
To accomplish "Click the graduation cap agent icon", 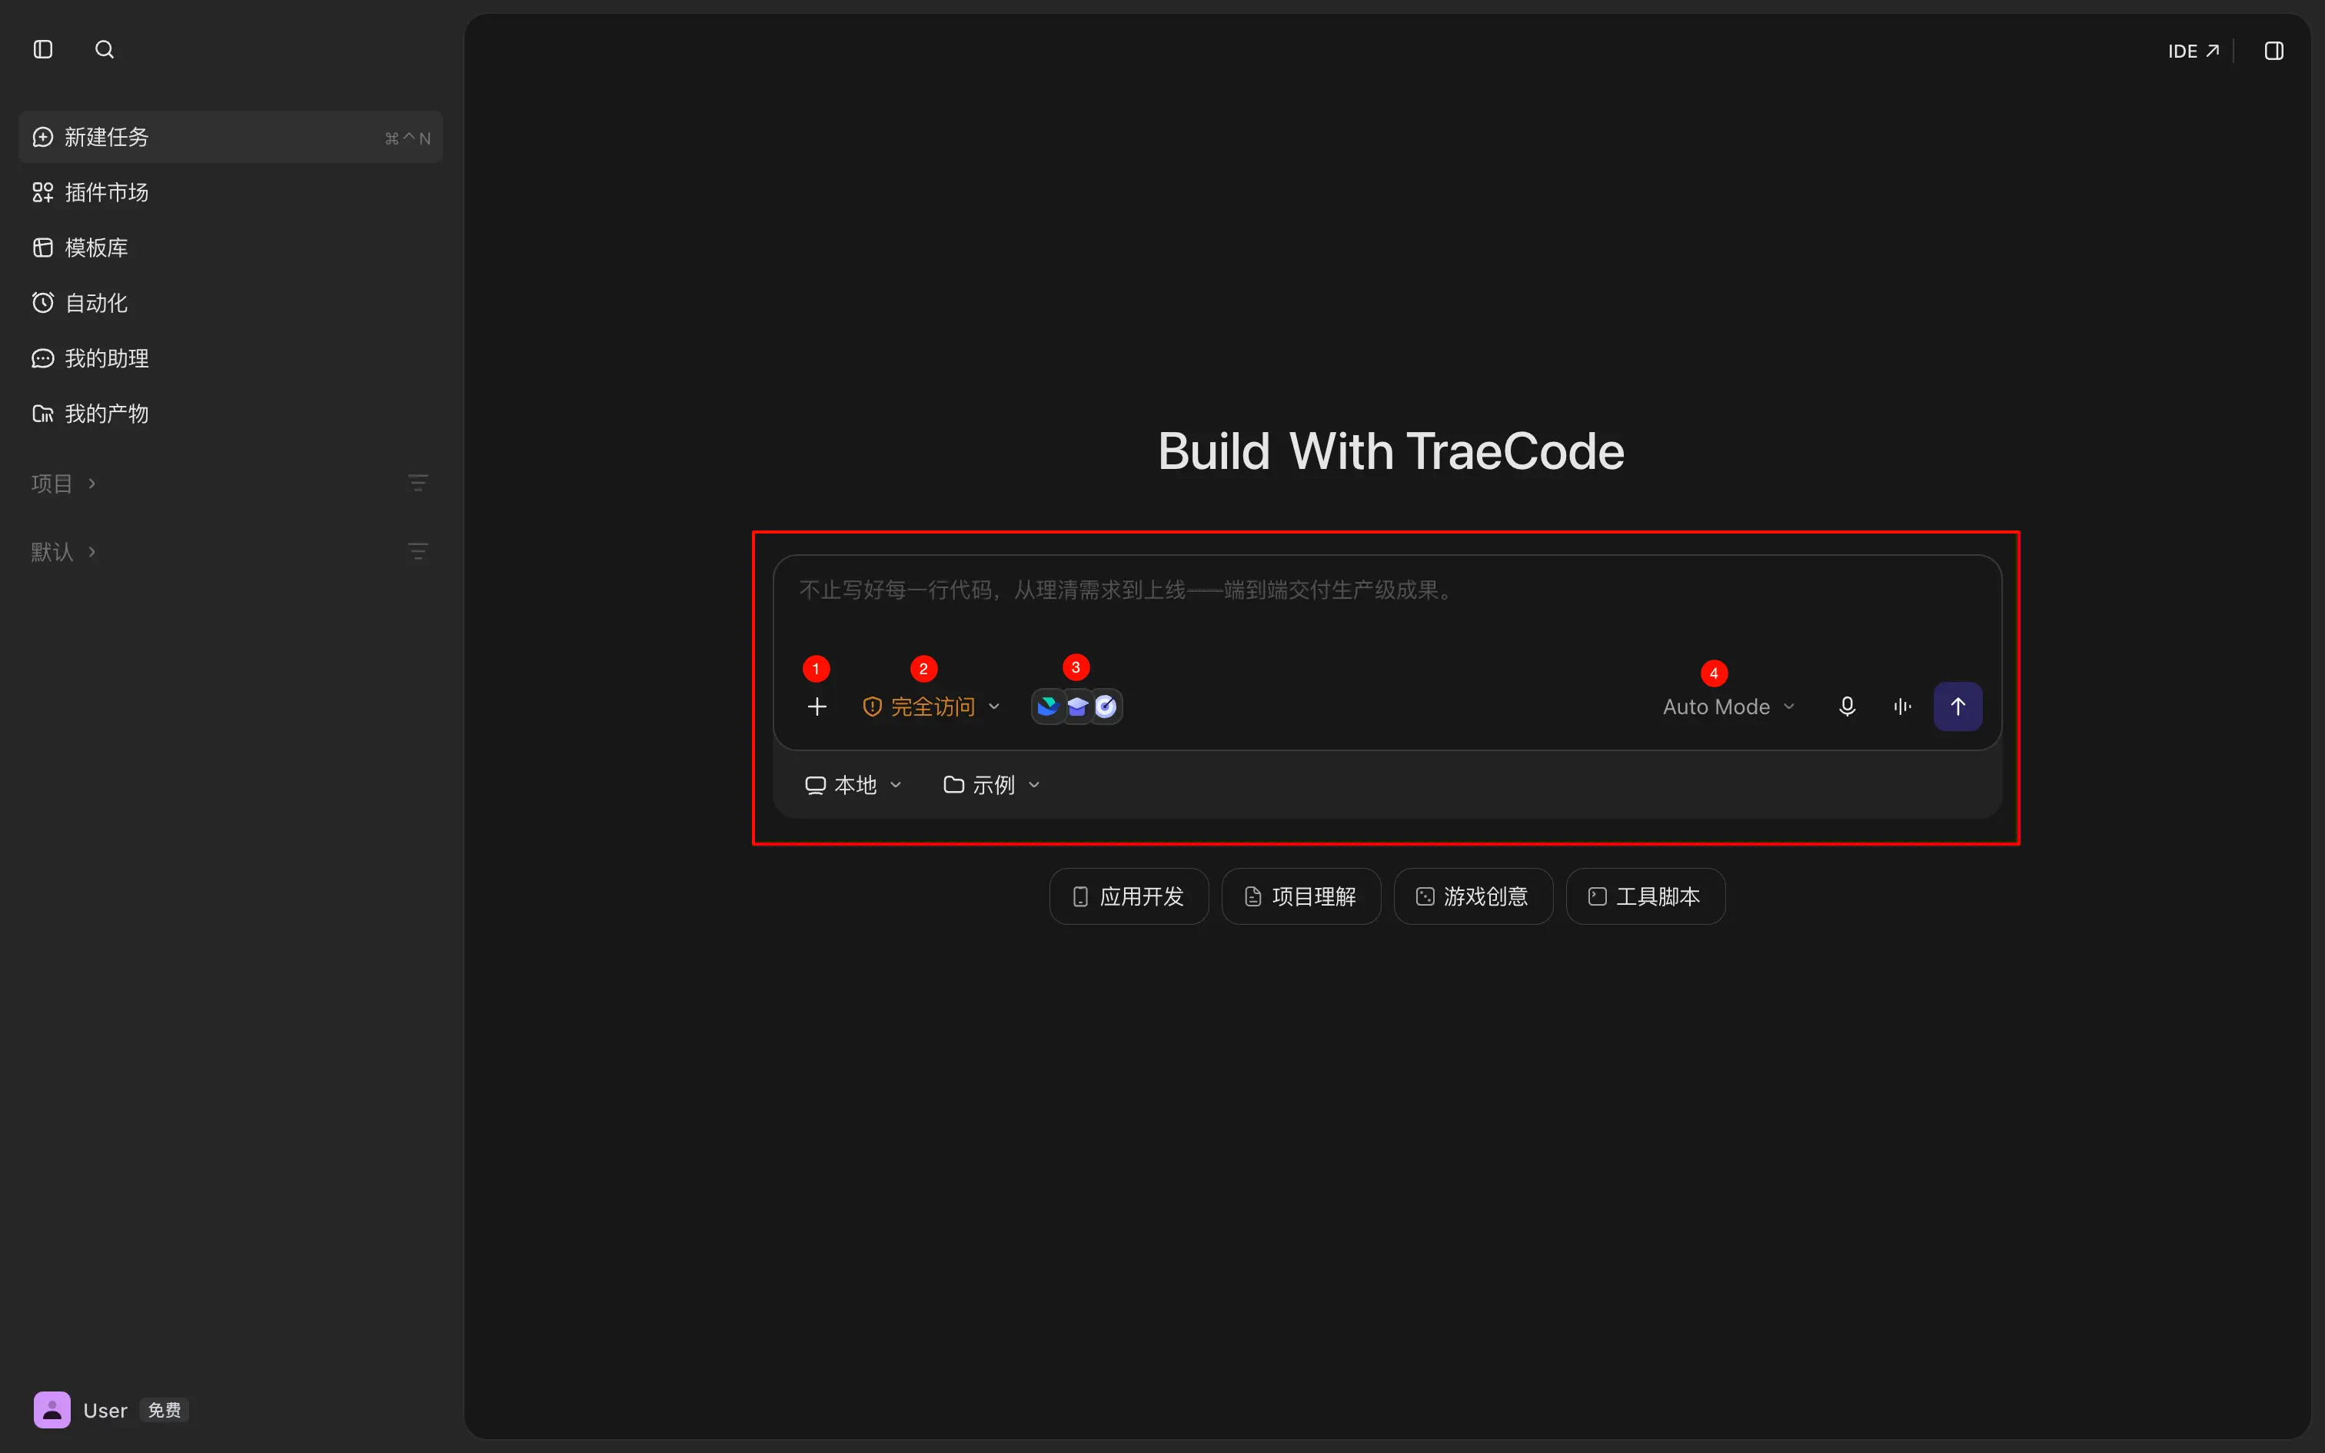I will point(1077,707).
